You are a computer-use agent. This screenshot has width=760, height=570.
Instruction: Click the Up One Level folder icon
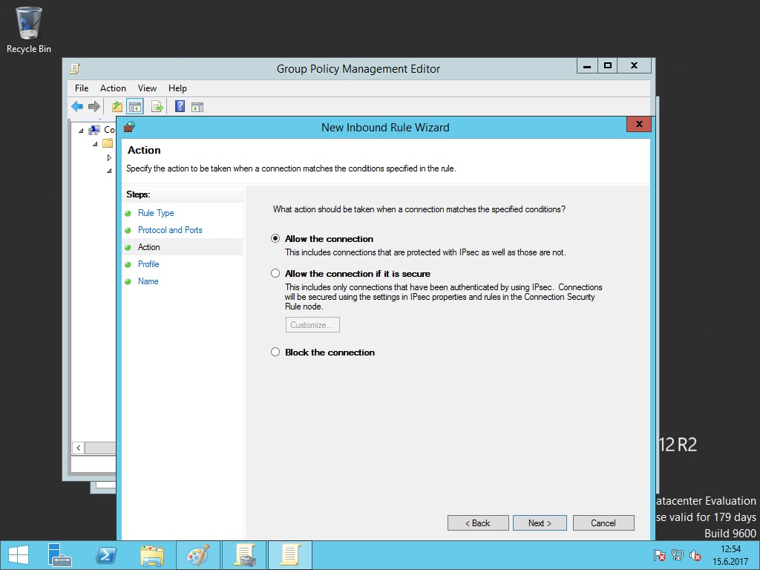click(x=117, y=107)
